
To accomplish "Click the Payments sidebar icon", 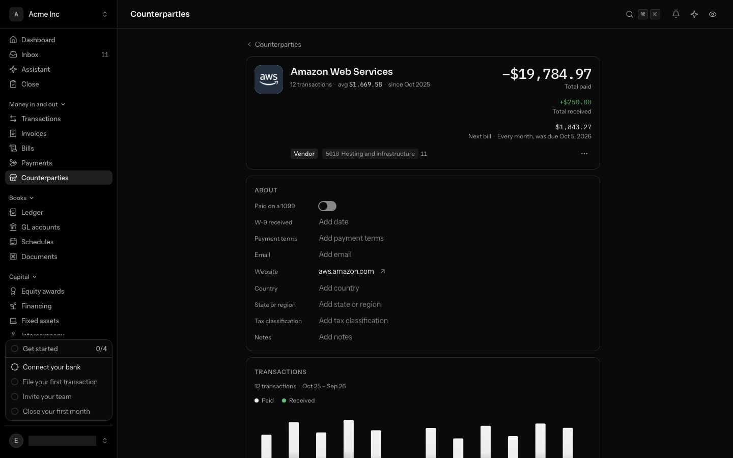I will tap(13, 163).
